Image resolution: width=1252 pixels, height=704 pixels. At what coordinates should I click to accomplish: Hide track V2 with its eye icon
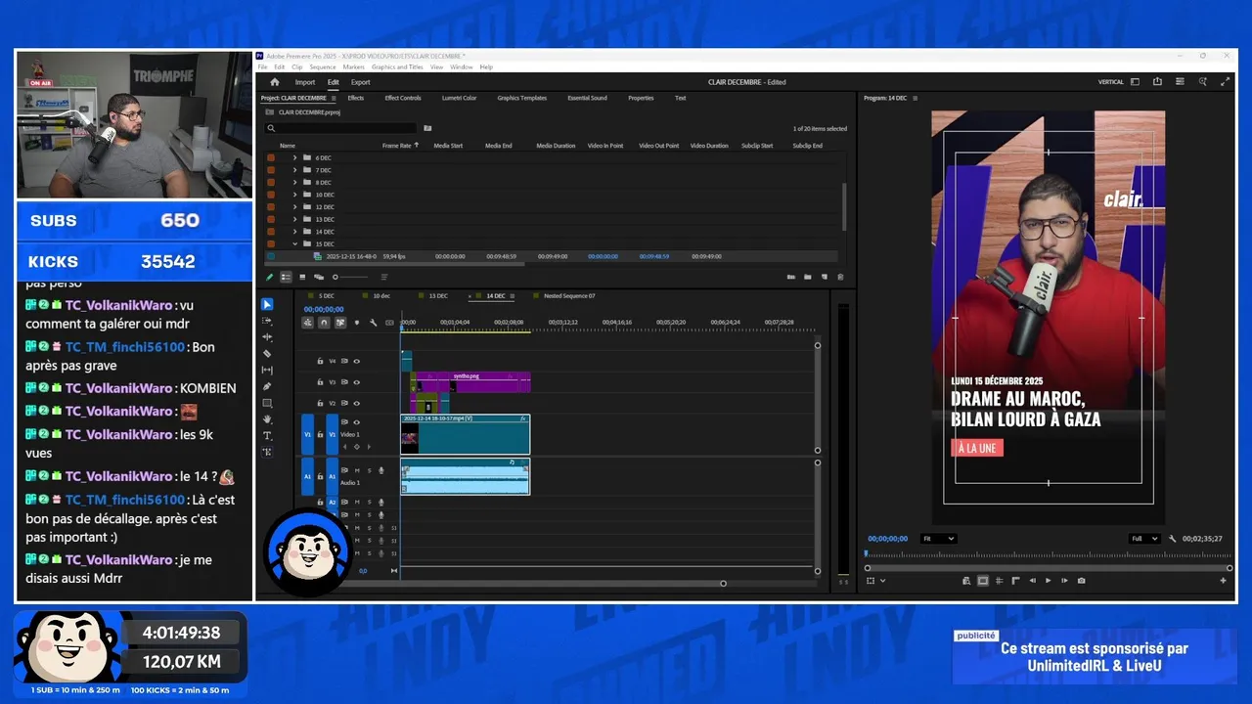click(x=356, y=403)
